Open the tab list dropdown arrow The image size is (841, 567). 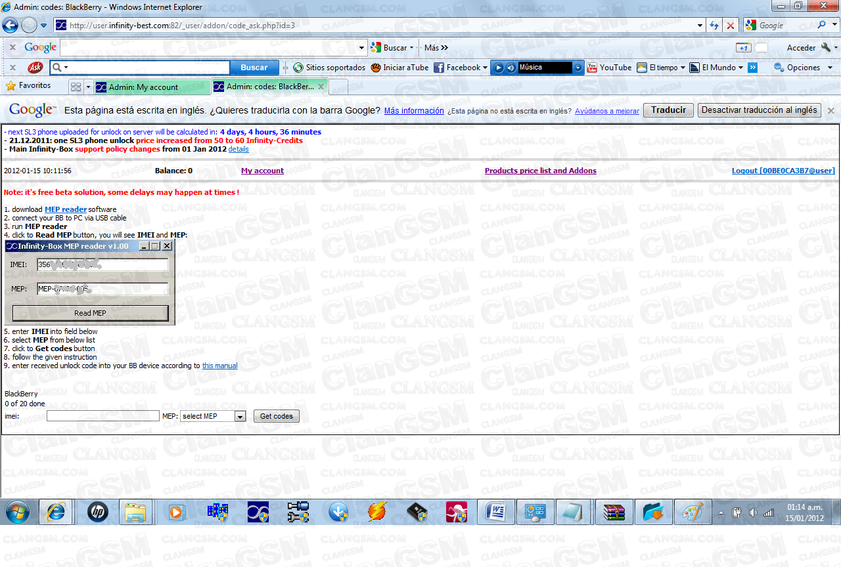pyautogui.click(x=88, y=87)
